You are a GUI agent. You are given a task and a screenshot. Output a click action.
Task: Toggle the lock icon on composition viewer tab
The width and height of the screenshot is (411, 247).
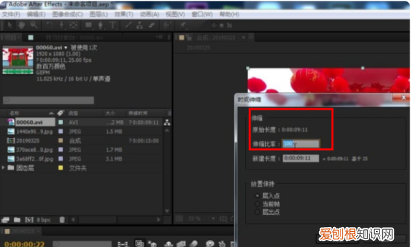tap(189, 38)
